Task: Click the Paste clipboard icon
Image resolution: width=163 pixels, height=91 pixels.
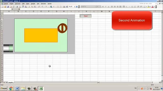Action: pyautogui.click(x=35, y=7)
